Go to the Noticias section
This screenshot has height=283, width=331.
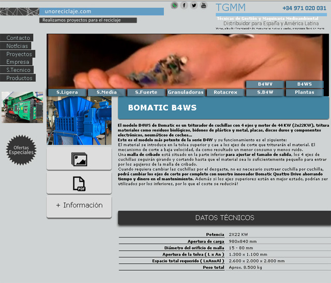click(17, 46)
